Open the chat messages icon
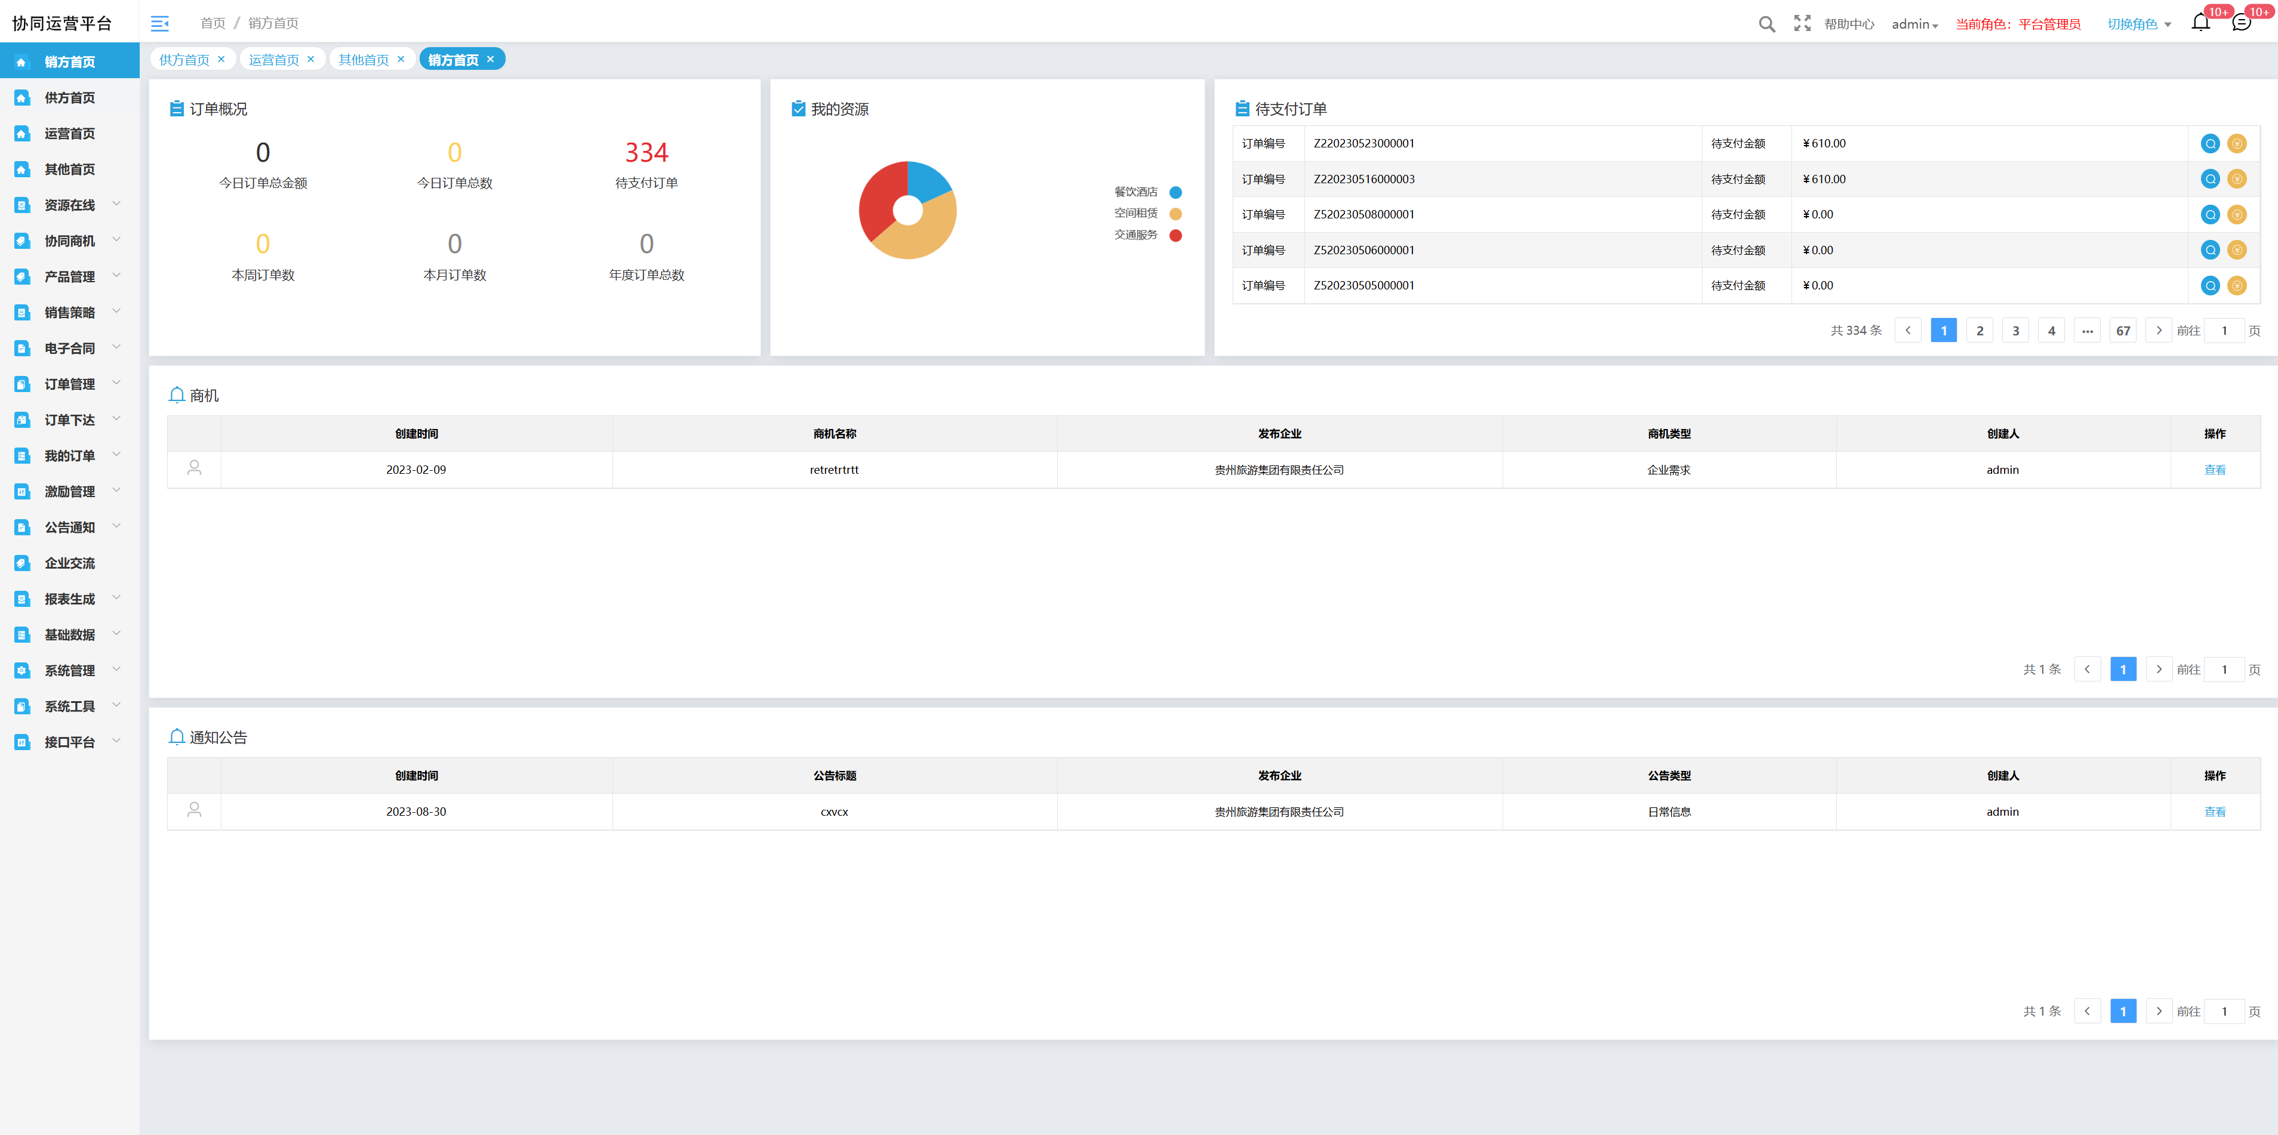 (2241, 23)
